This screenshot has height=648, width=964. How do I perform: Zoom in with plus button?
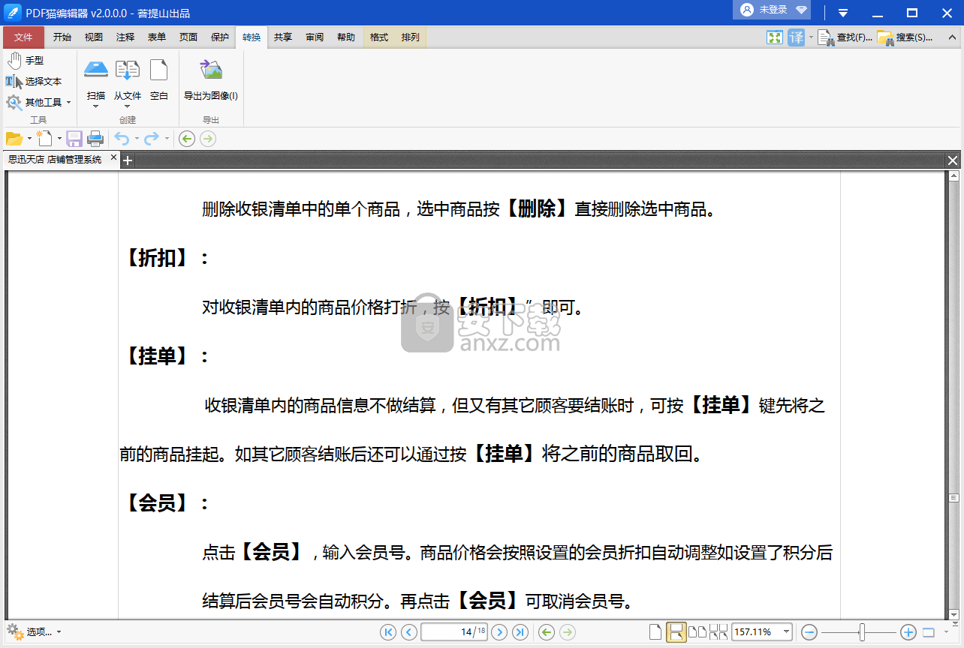coord(908,632)
